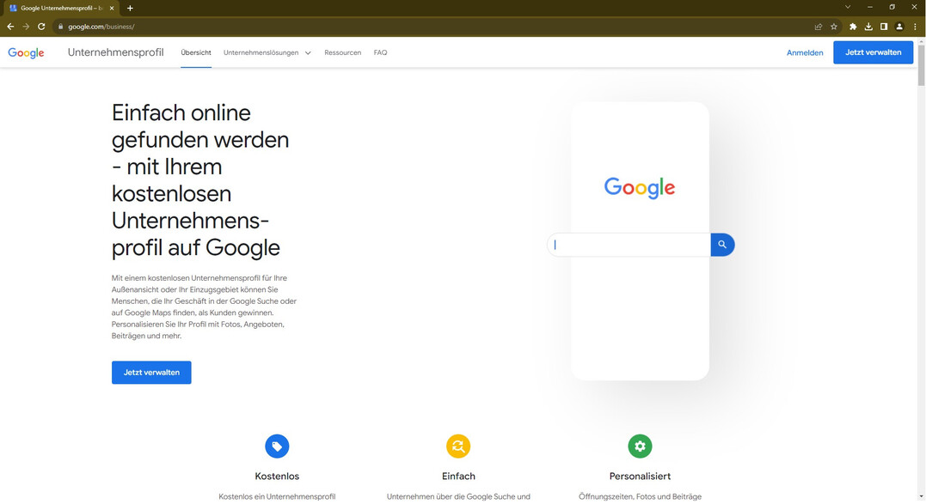Click the blue search magnifier button
The image size is (926, 504).
[x=722, y=245]
